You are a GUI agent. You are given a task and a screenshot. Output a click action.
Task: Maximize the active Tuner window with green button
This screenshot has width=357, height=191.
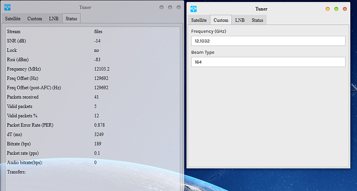[336, 9]
